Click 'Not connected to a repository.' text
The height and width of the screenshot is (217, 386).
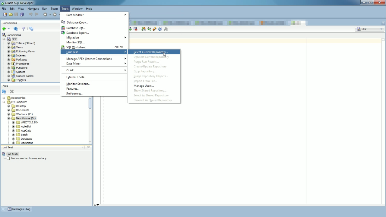tap(29, 158)
